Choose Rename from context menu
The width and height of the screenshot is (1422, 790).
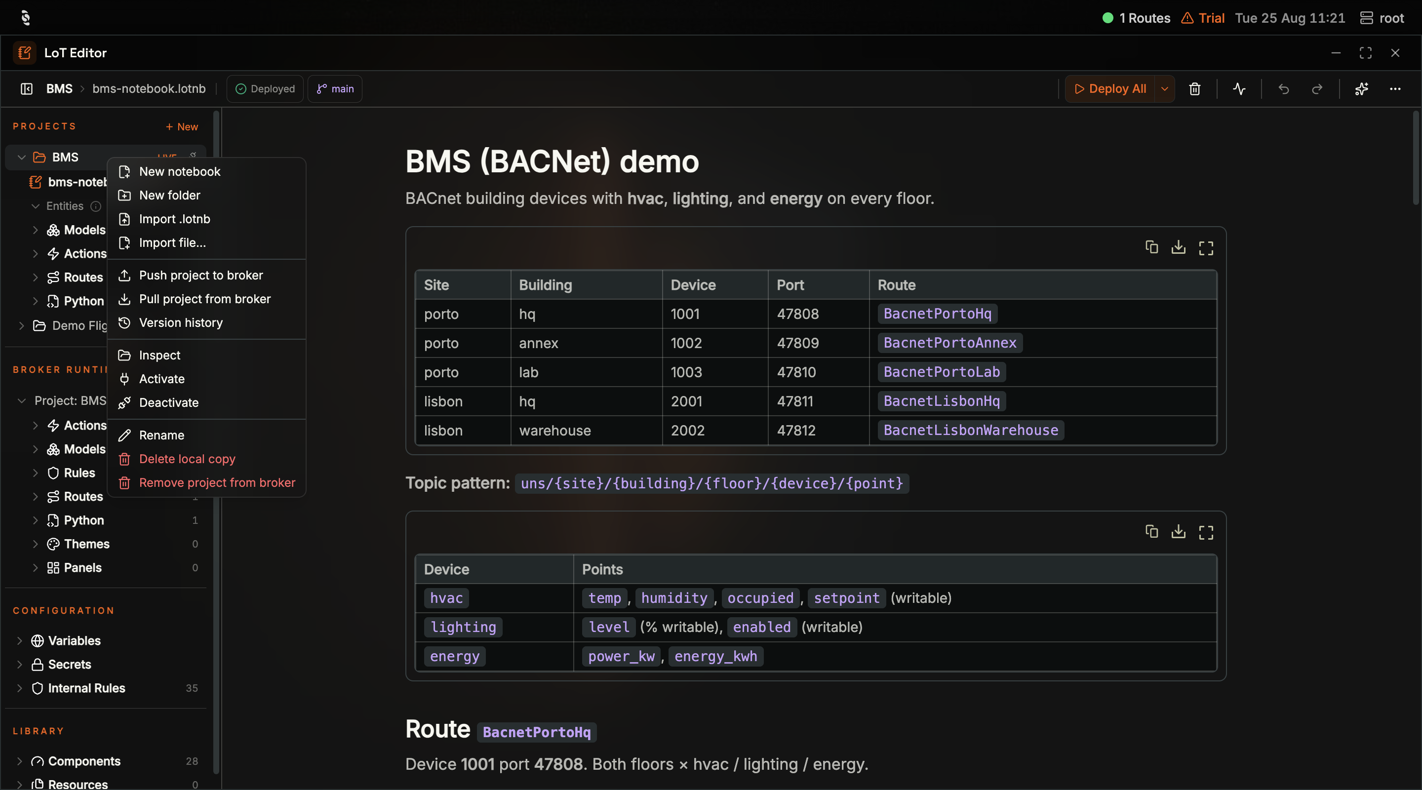206,435
